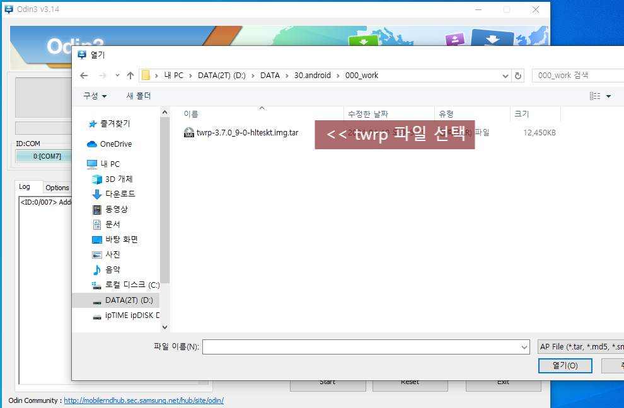Screen dimensions: 624x408
Task: Open the 사진 folder
Action: pos(113,254)
